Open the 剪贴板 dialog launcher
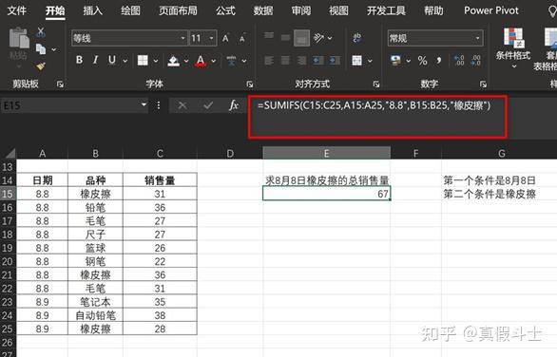This screenshot has width=557, height=357. coord(60,85)
